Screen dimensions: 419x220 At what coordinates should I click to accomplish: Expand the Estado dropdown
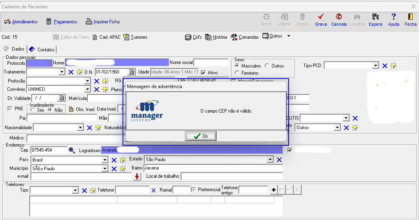[x=270, y=160]
